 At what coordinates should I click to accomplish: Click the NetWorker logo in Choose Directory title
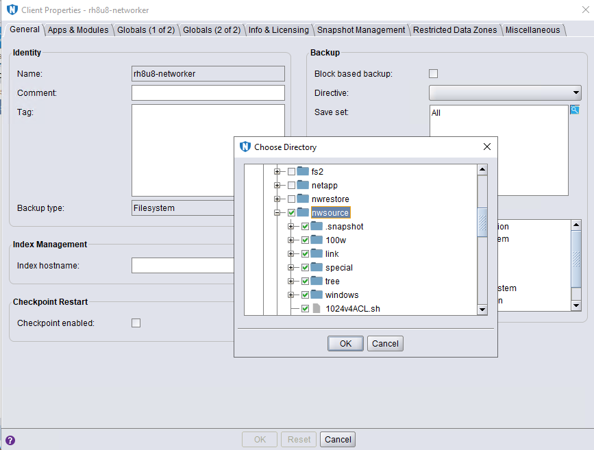(245, 147)
